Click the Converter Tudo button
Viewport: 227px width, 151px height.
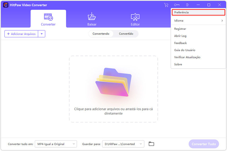tap(204, 144)
